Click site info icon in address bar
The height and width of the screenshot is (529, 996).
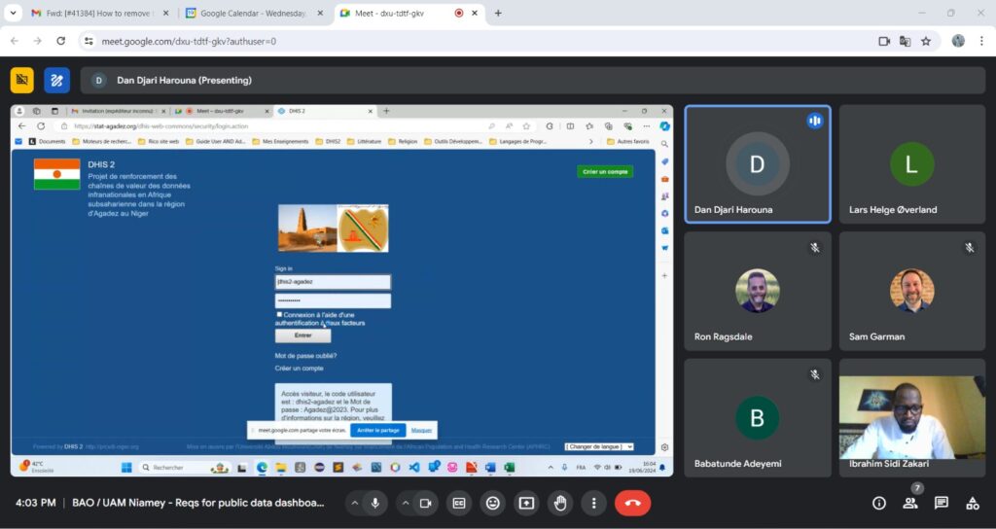pyautogui.click(x=89, y=41)
